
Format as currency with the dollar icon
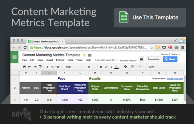point(47,67)
